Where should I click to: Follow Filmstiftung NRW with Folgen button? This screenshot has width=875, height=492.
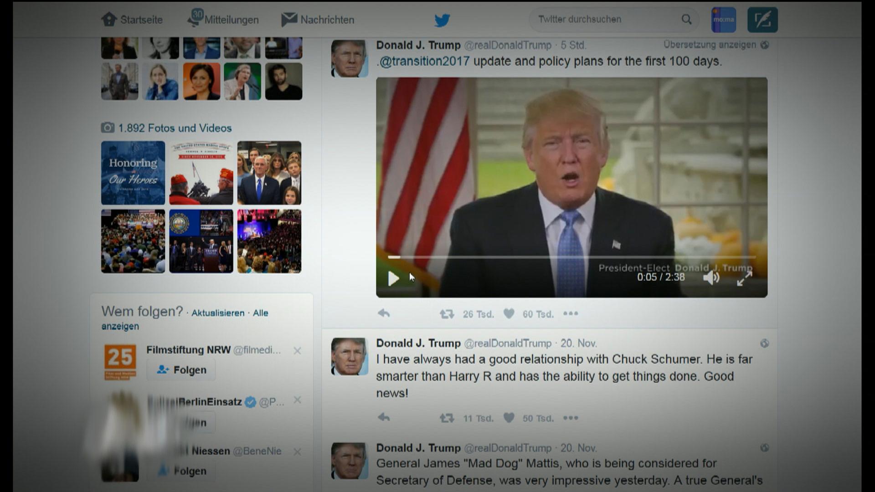[181, 370]
